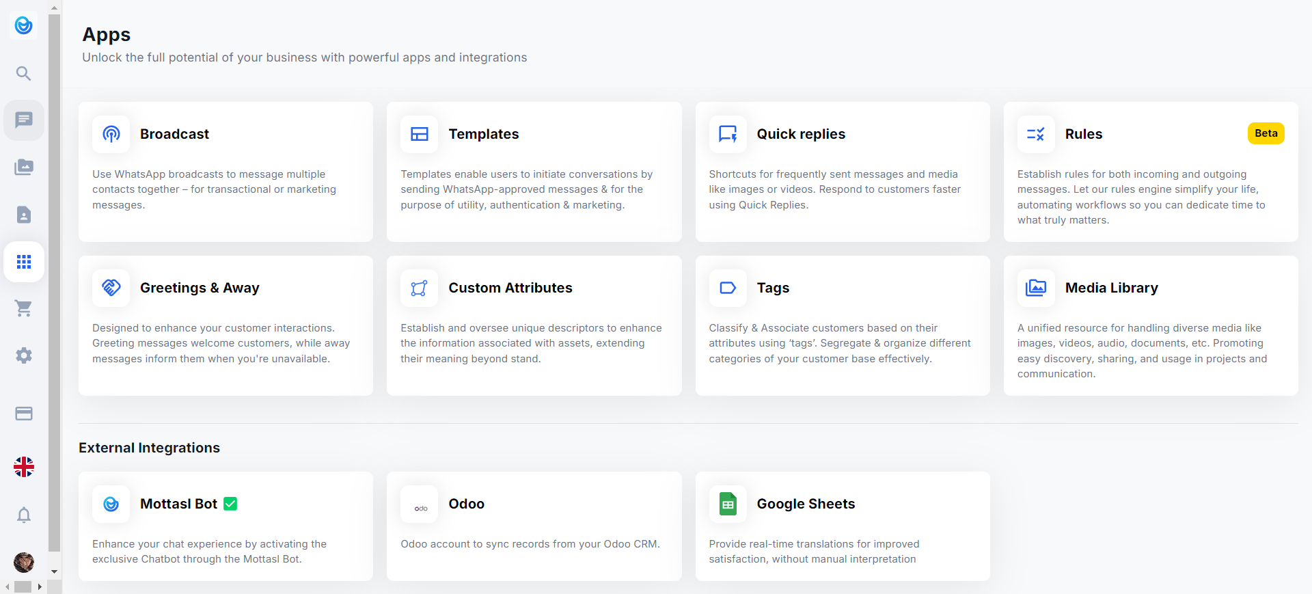The width and height of the screenshot is (1312, 594).
Task: Click the Mottasl logo at top
Action: 24,25
